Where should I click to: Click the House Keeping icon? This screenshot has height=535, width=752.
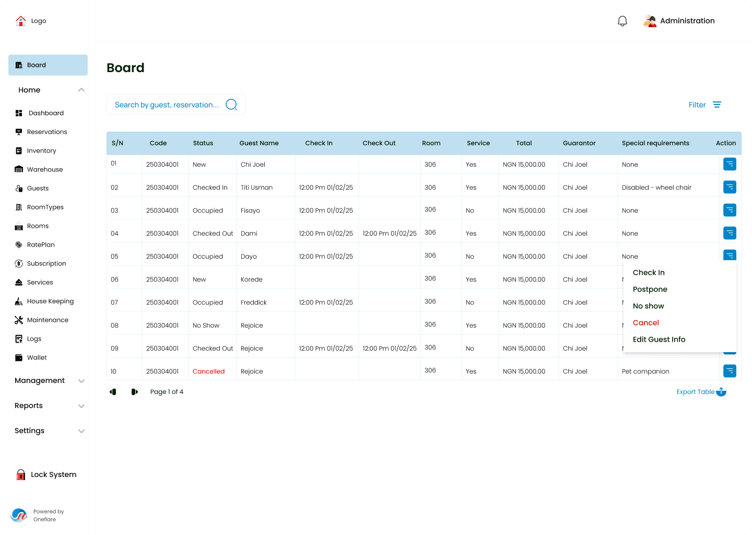[x=19, y=301]
